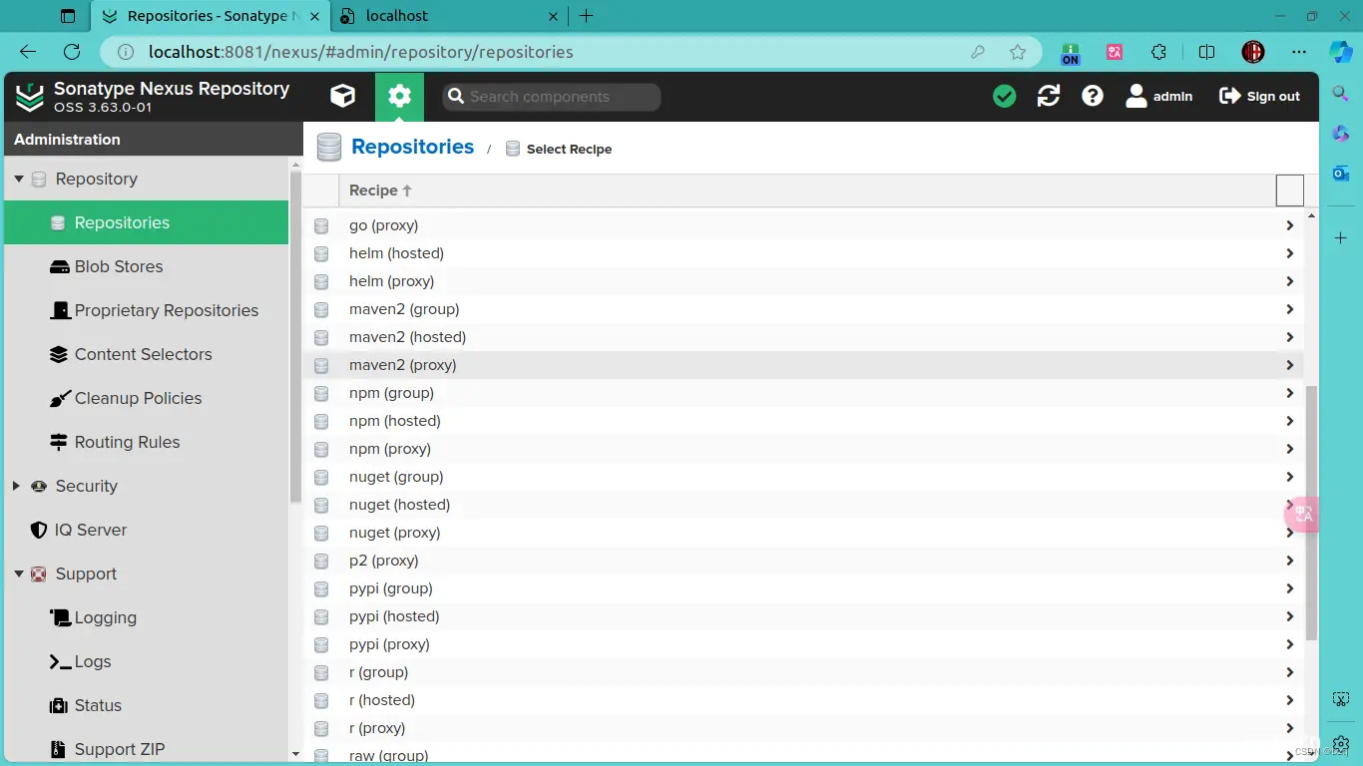This screenshot has width=1363, height=766.
Task: Click the chevron on nuget (hosted) row
Action: pos(1289,505)
